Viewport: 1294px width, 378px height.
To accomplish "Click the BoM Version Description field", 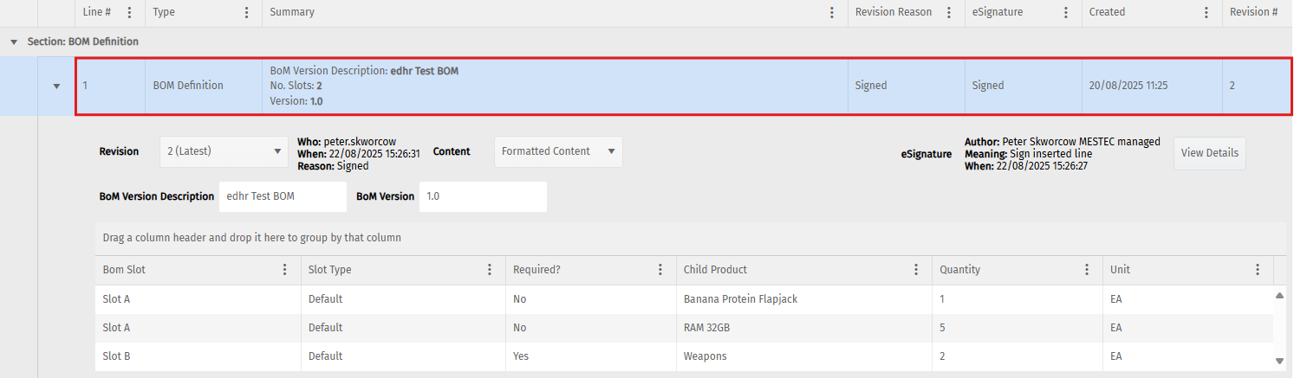I will click(283, 196).
